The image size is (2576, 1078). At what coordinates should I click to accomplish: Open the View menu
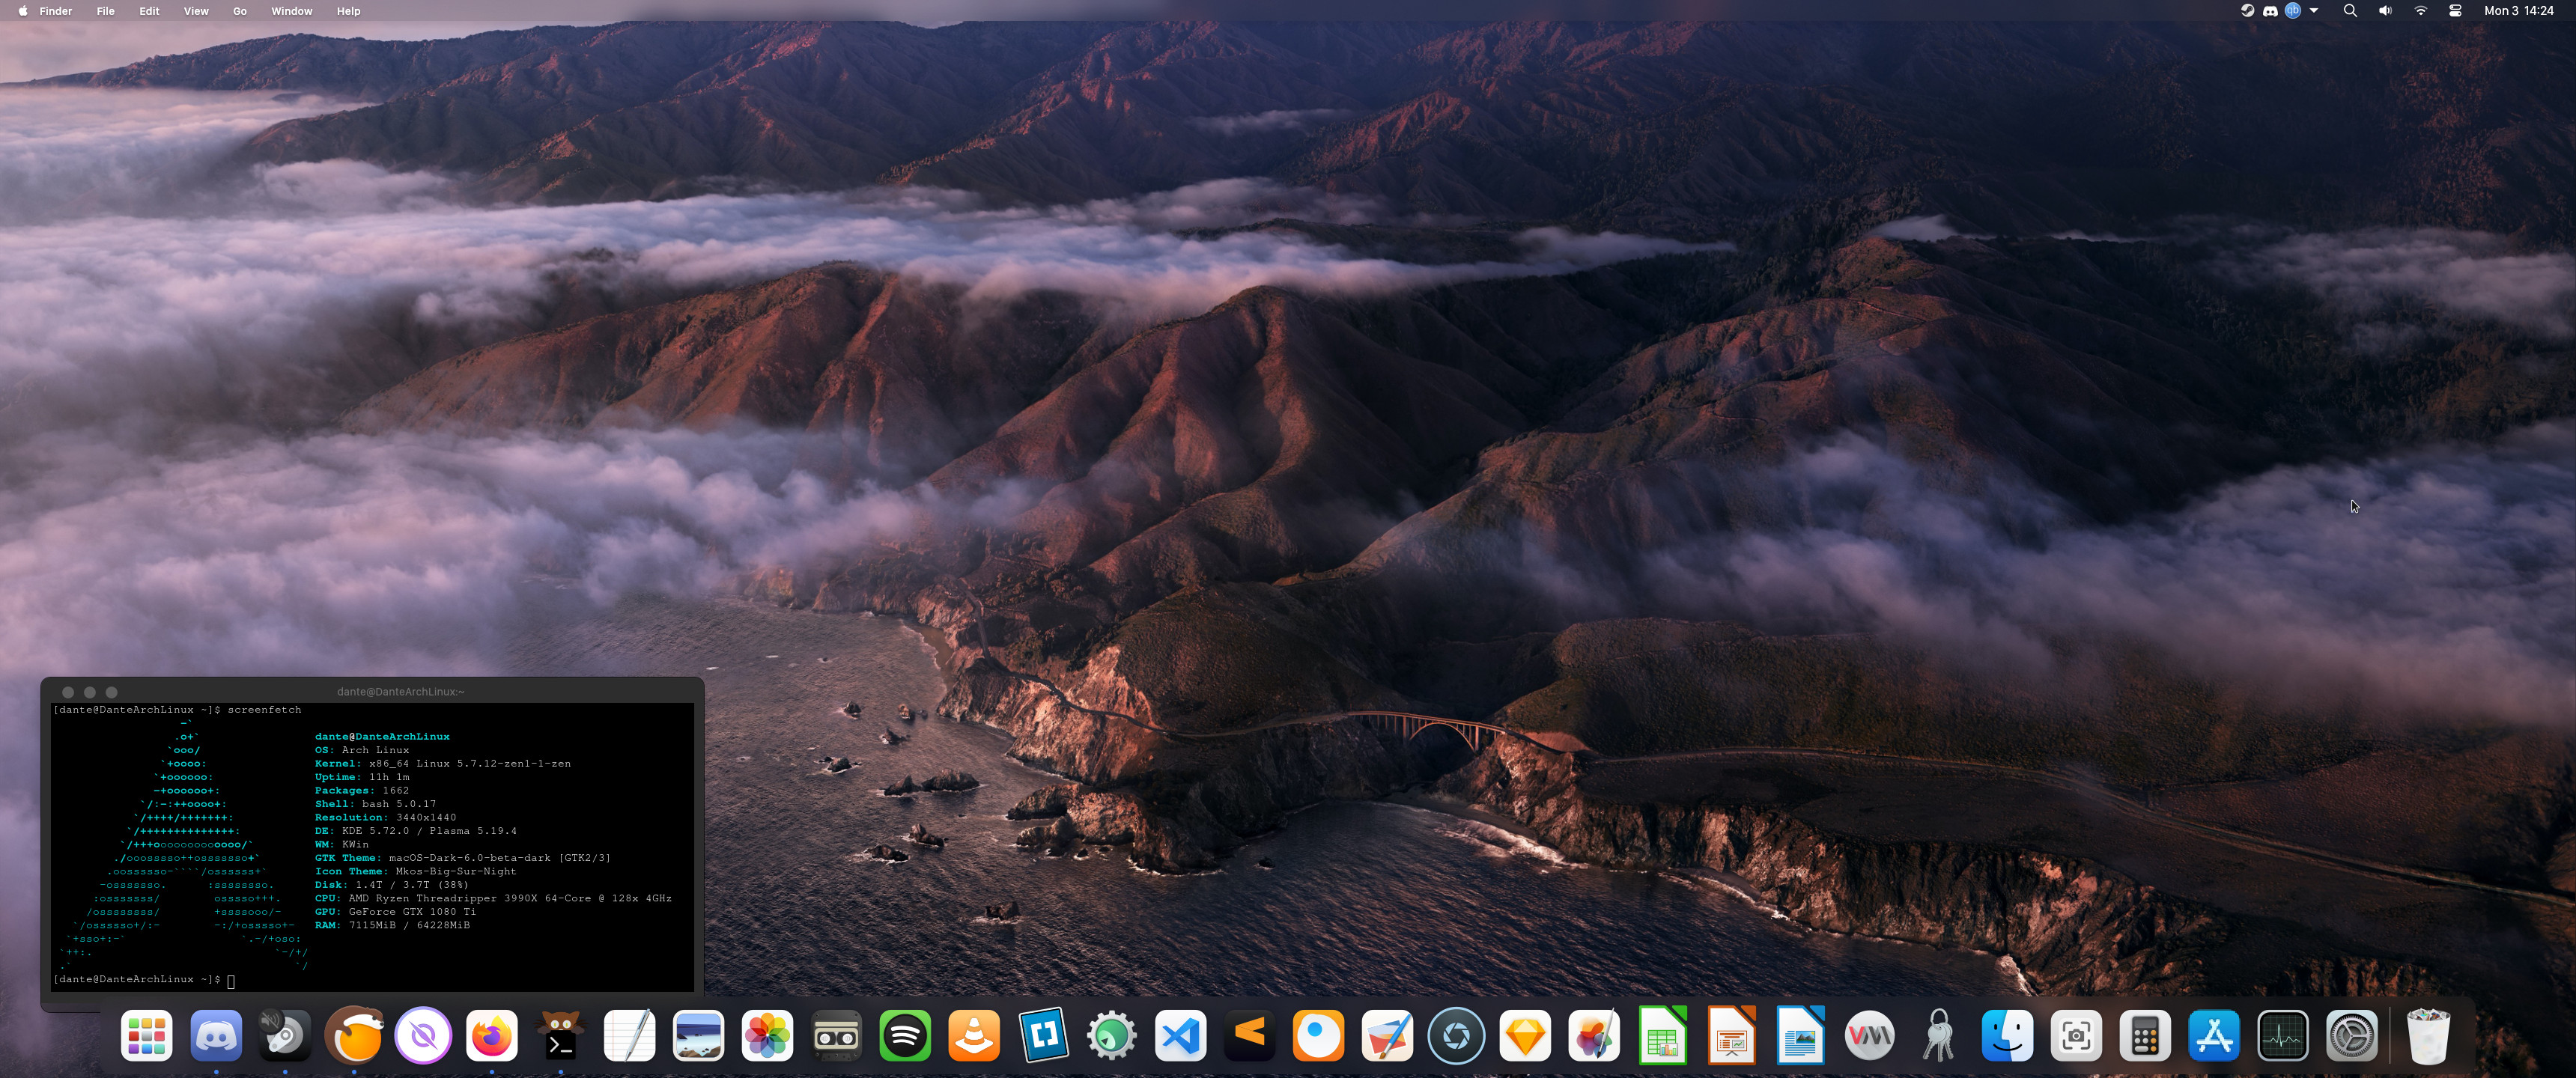196,11
